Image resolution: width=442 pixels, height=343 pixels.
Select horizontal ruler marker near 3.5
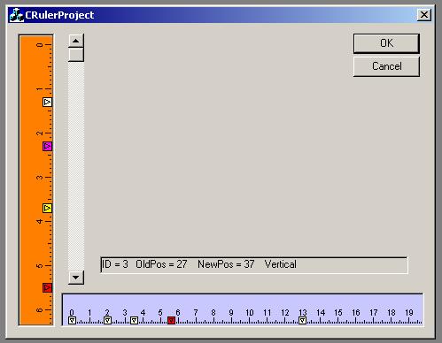[134, 320]
